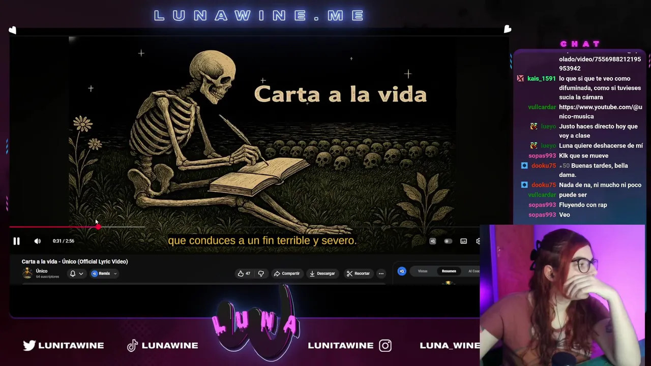Click the LUNAWINE.ME neon title
Viewport: 651px width, 366px height.
[259, 16]
